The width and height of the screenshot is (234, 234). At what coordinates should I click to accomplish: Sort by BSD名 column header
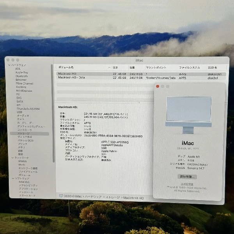213,67
